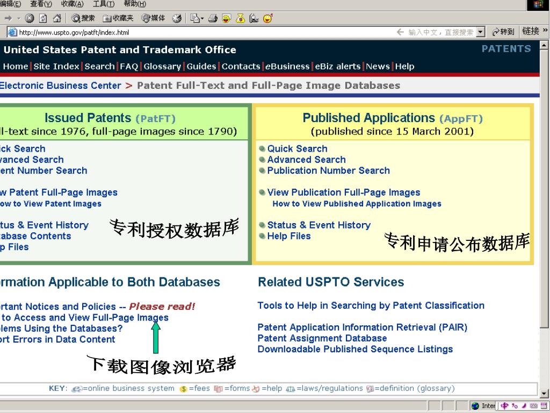Screen dimensions: 550x413
Task: Open the 收藏(A) menu
Action: pyautogui.click(x=73, y=4)
